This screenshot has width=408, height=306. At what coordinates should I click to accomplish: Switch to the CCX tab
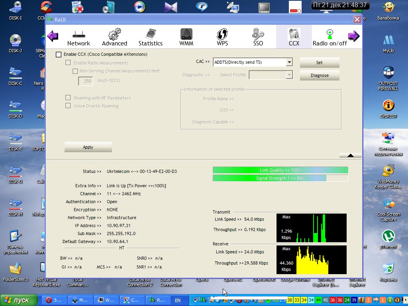(x=294, y=37)
